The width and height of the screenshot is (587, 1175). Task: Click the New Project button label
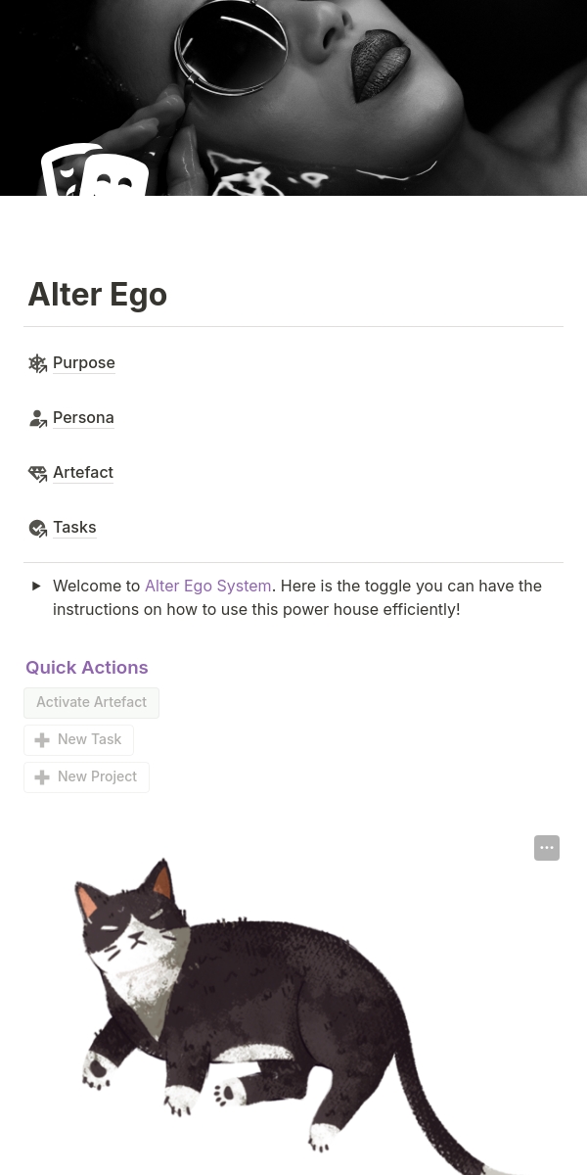[x=97, y=776]
